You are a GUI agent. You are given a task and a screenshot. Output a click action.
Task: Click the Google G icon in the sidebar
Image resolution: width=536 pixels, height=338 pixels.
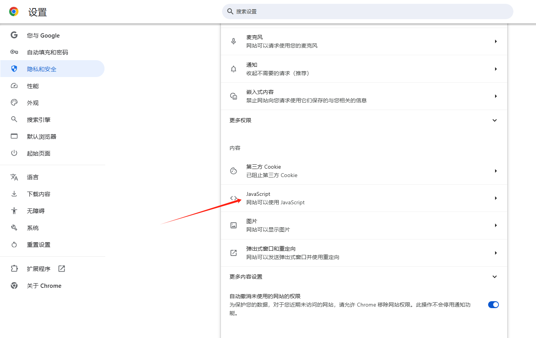coord(14,35)
